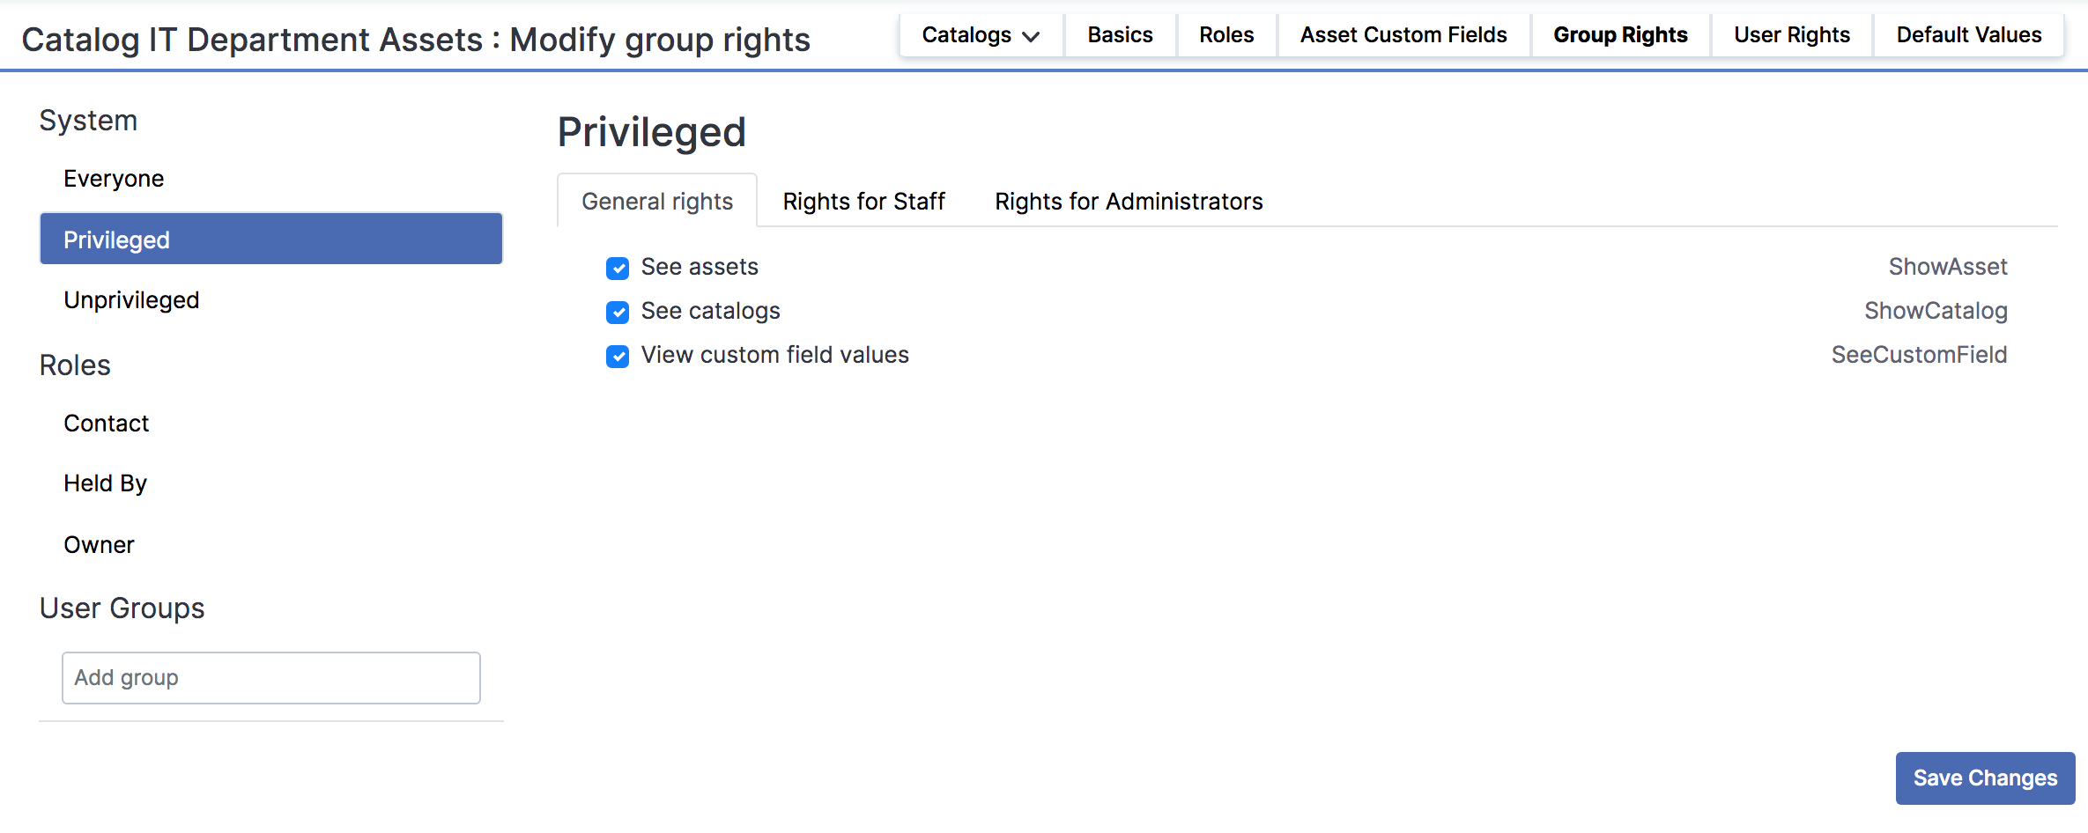Uncheck the See assets permission
The image size is (2088, 833).
(x=618, y=268)
